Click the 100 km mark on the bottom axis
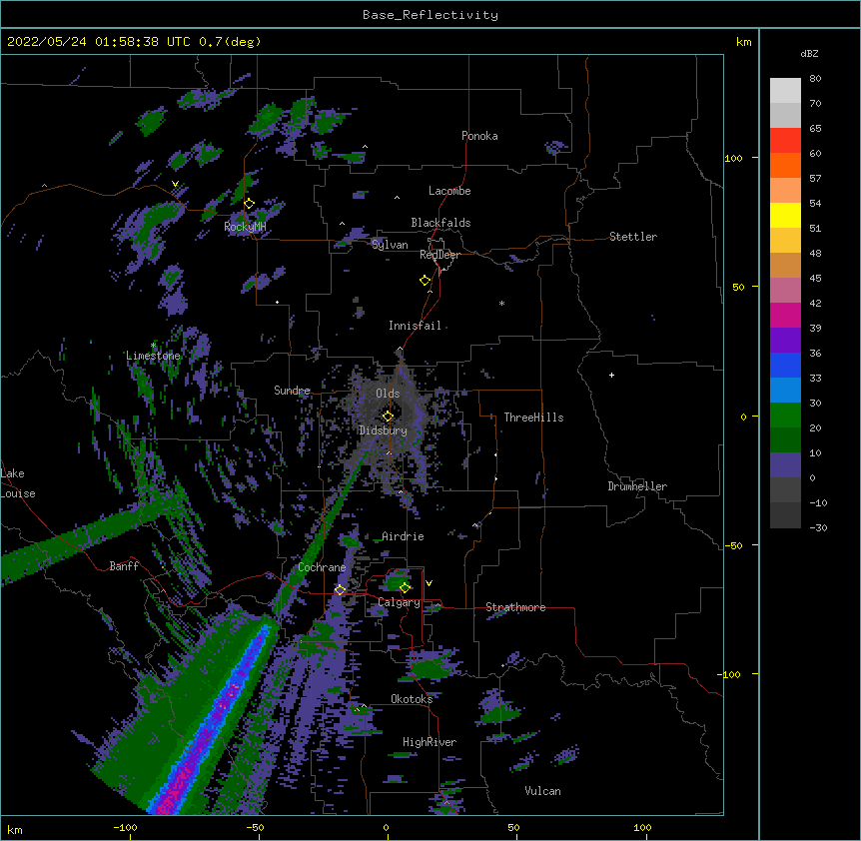This screenshot has width=861, height=841. pos(642,827)
